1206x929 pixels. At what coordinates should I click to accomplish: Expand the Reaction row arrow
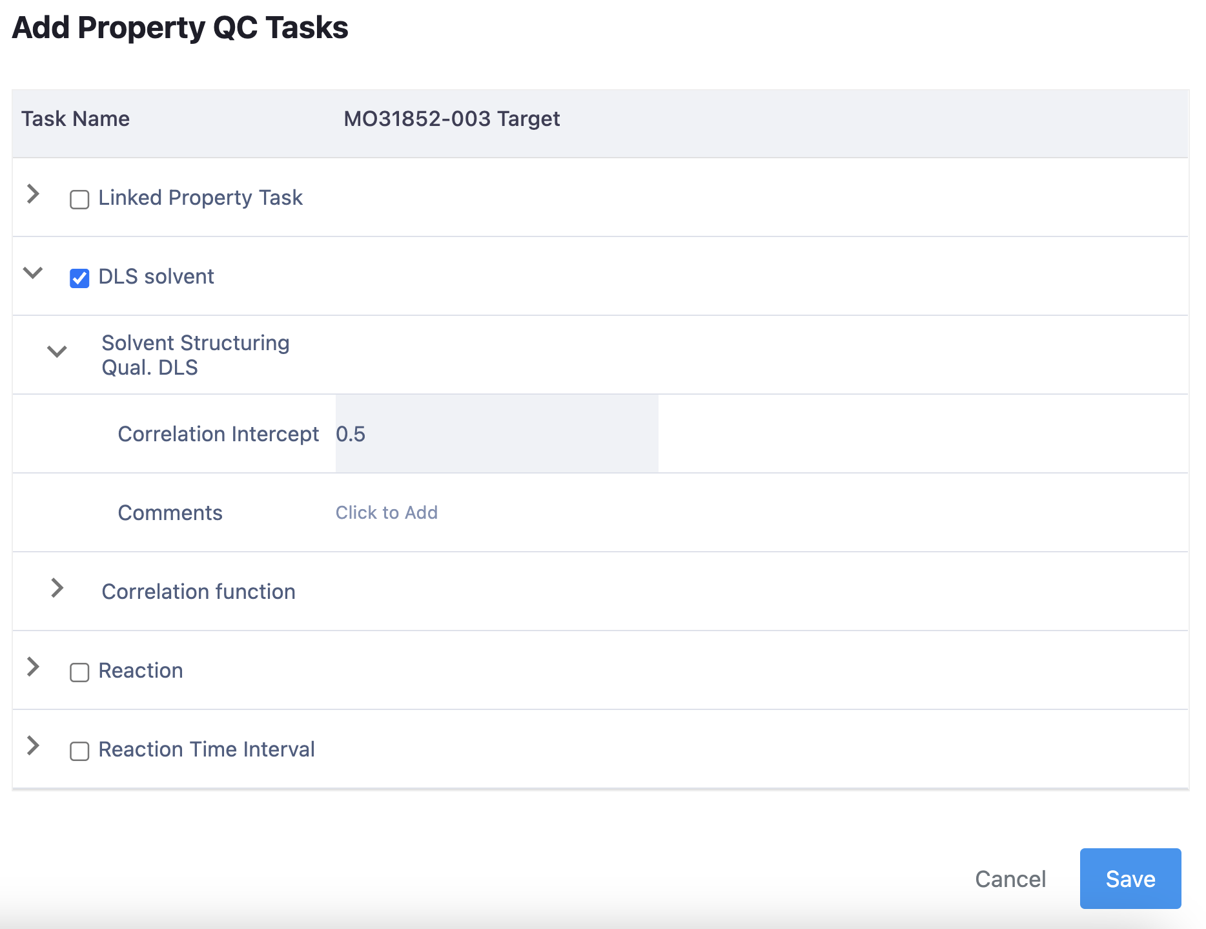pos(33,667)
